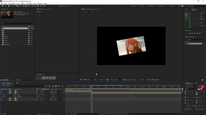Switch to the Small Screen workspace
This screenshot has height=115, width=206.
tap(161, 6)
